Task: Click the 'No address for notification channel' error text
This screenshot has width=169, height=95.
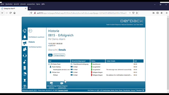Action: [119, 75]
